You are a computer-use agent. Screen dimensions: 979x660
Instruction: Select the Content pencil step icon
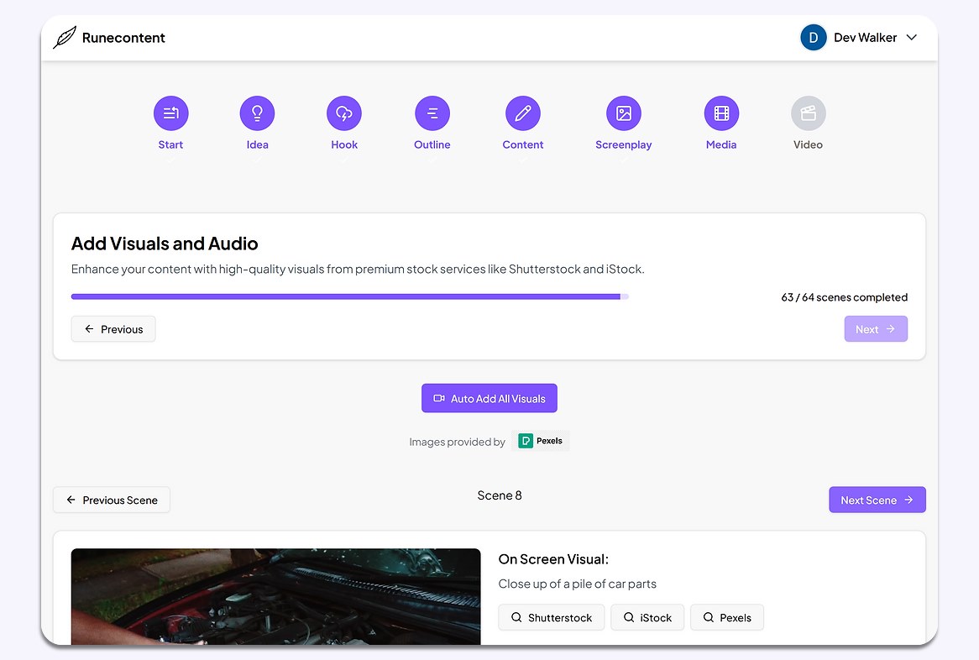click(522, 113)
